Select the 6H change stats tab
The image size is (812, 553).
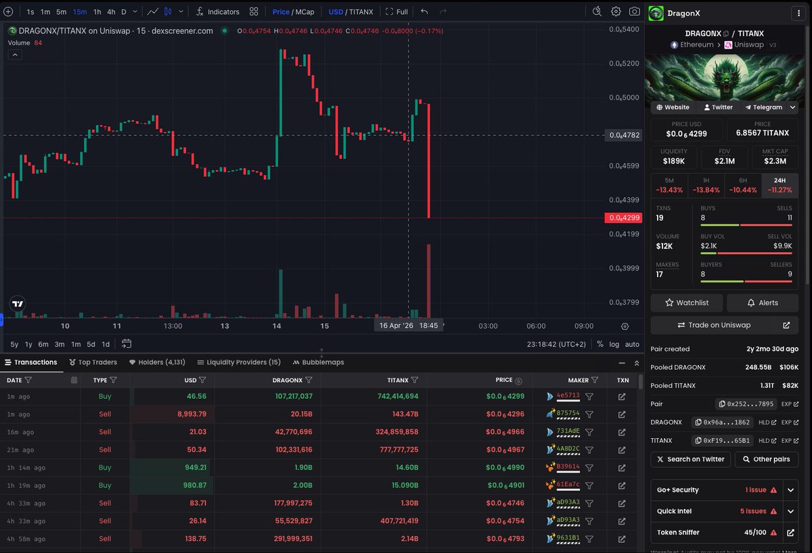(x=743, y=185)
